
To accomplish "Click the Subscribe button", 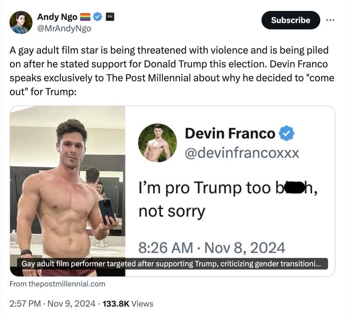I will pos(290,20).
